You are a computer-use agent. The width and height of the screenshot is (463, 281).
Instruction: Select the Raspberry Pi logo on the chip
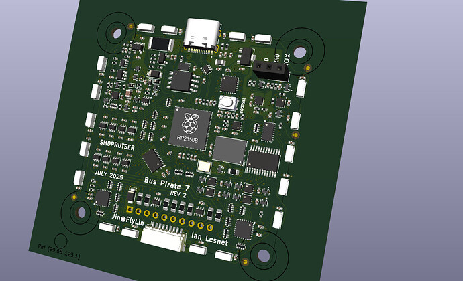(x=190, y=123)
